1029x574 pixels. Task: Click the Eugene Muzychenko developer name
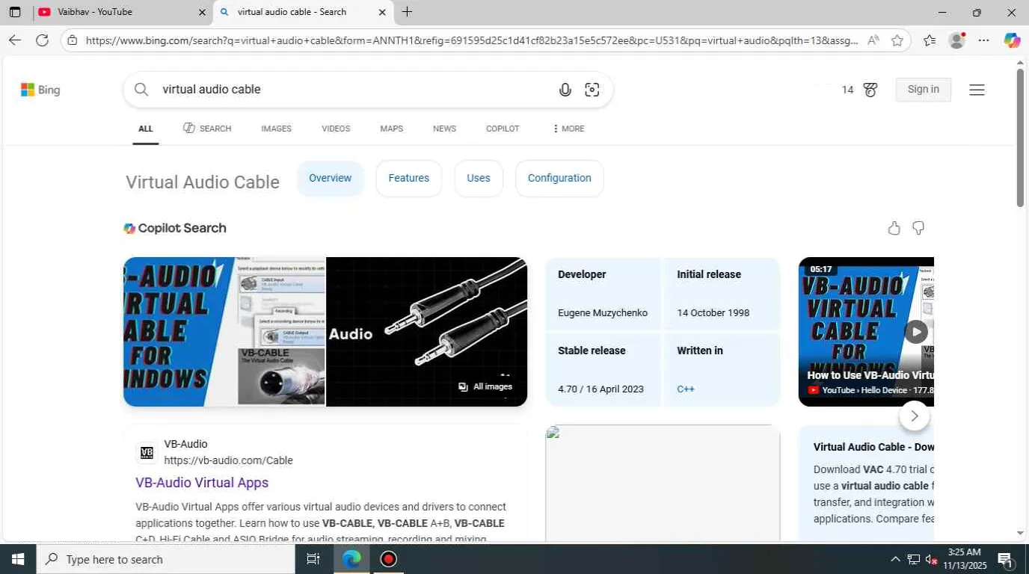pos(603,313)
